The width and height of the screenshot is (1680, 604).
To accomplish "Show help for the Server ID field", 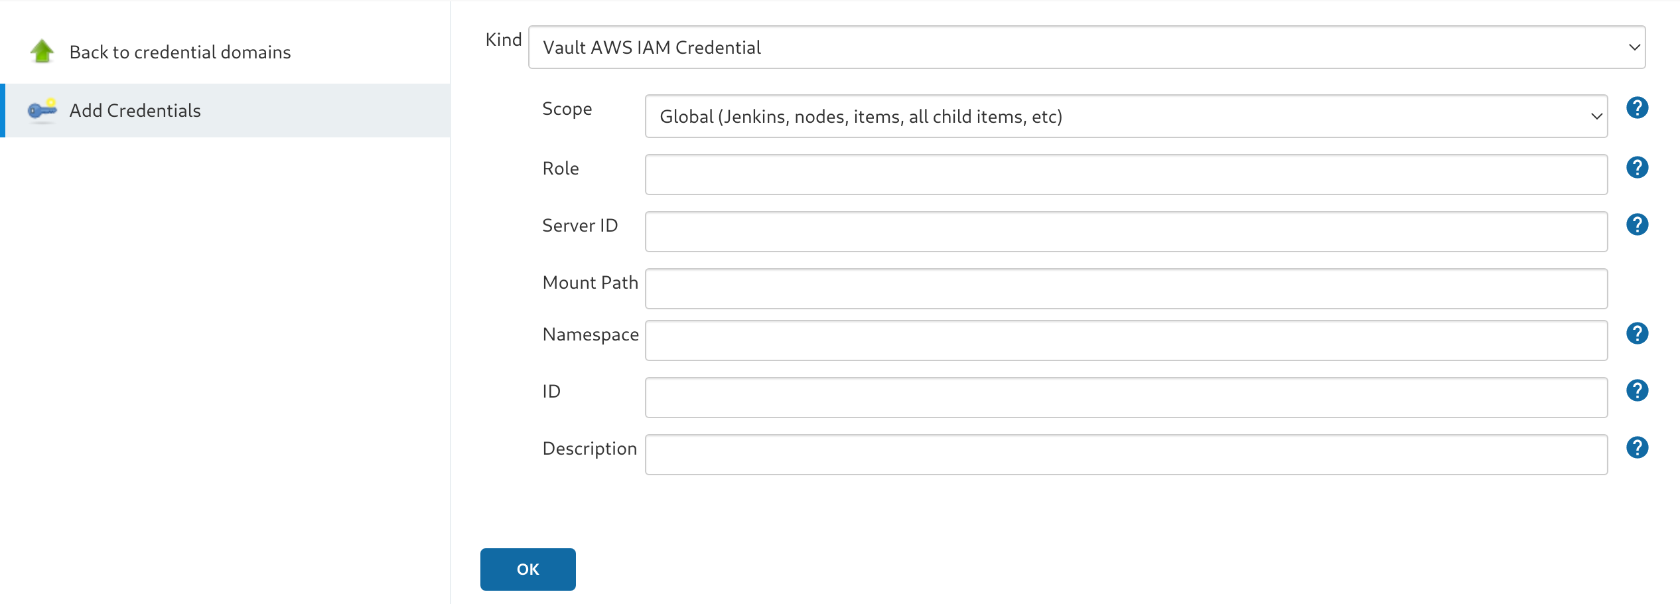I will pos(1637,224).
